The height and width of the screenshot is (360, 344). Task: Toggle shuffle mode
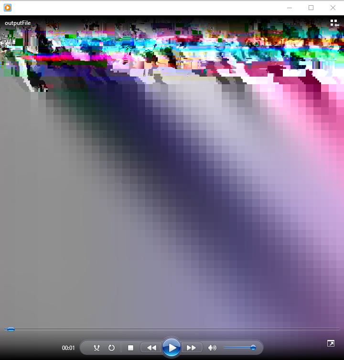pos(97,348)
